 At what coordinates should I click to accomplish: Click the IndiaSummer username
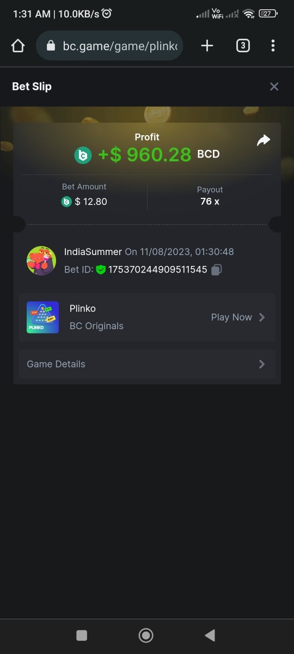coord(93,252)
